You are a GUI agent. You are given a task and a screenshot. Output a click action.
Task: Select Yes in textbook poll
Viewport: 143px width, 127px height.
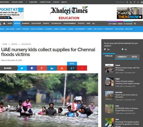105,49
